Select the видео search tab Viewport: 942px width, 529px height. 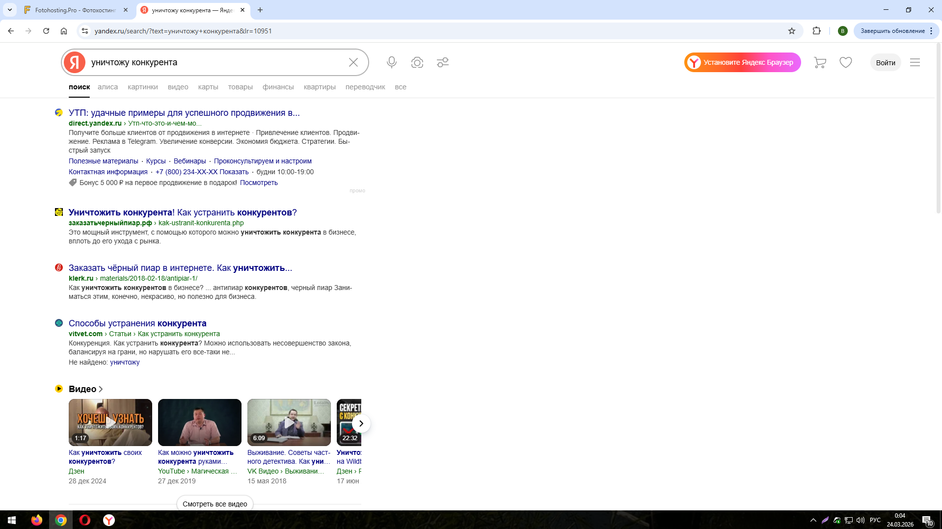[178, 87]
